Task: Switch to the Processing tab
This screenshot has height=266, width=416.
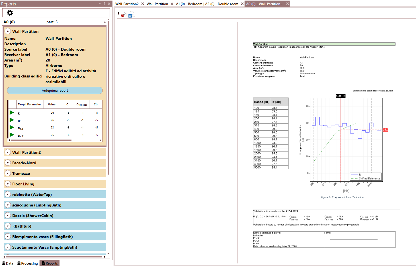Action: point(27,263)
